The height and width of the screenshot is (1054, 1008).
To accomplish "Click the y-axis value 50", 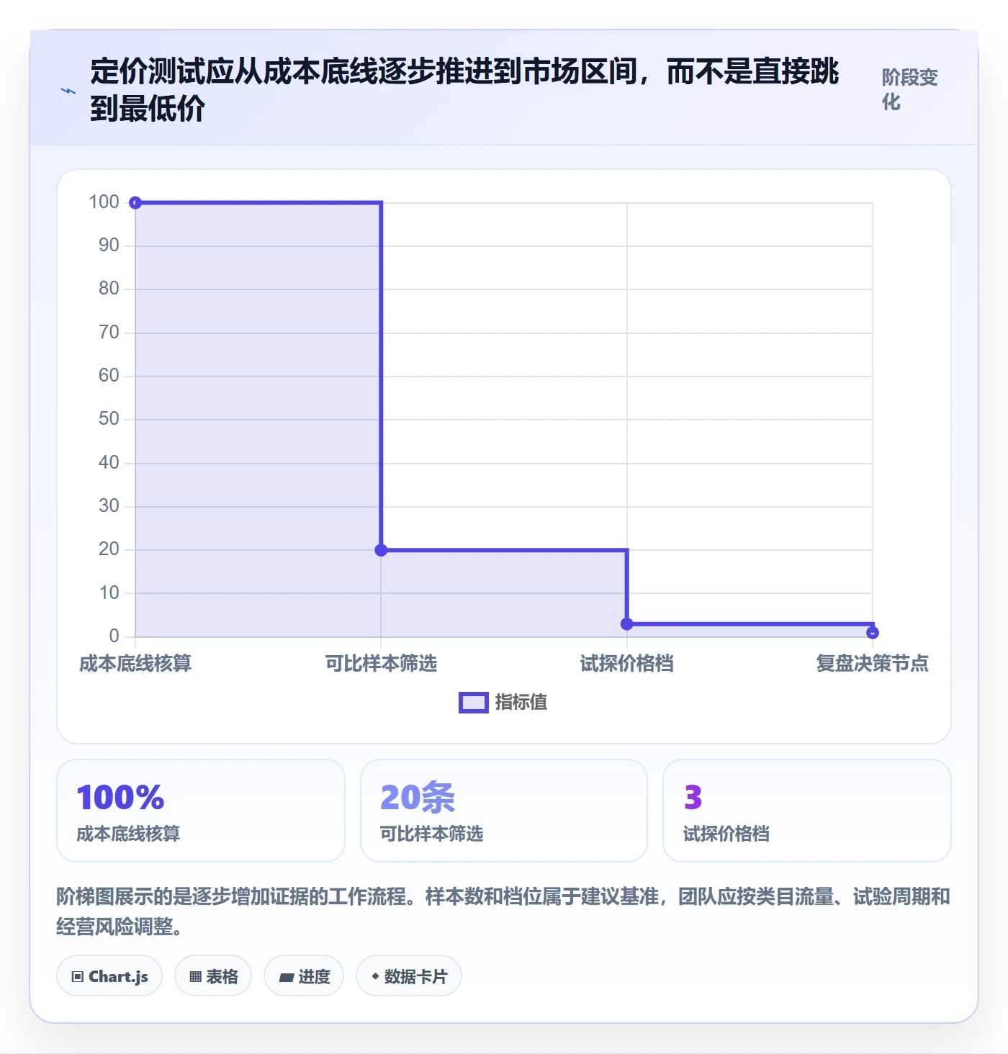I will 109,419.
